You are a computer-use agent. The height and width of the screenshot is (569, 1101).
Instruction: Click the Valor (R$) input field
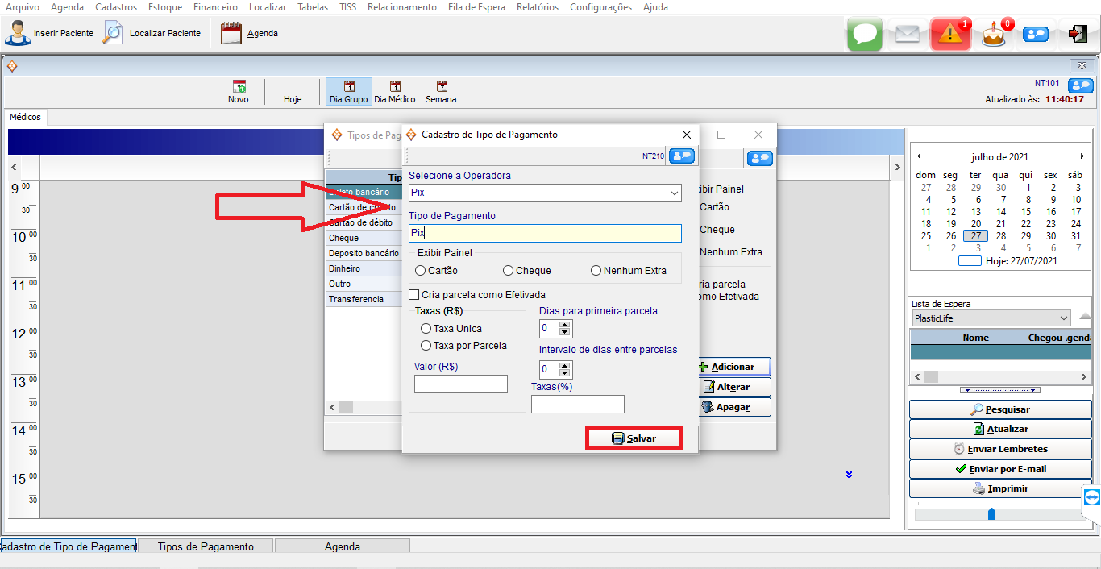point(461,384)
